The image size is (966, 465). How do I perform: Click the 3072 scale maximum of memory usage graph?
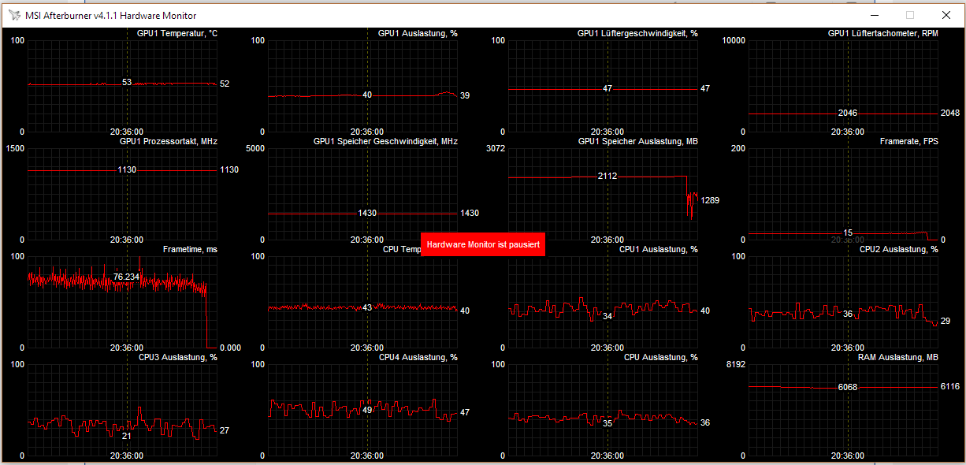496,148
